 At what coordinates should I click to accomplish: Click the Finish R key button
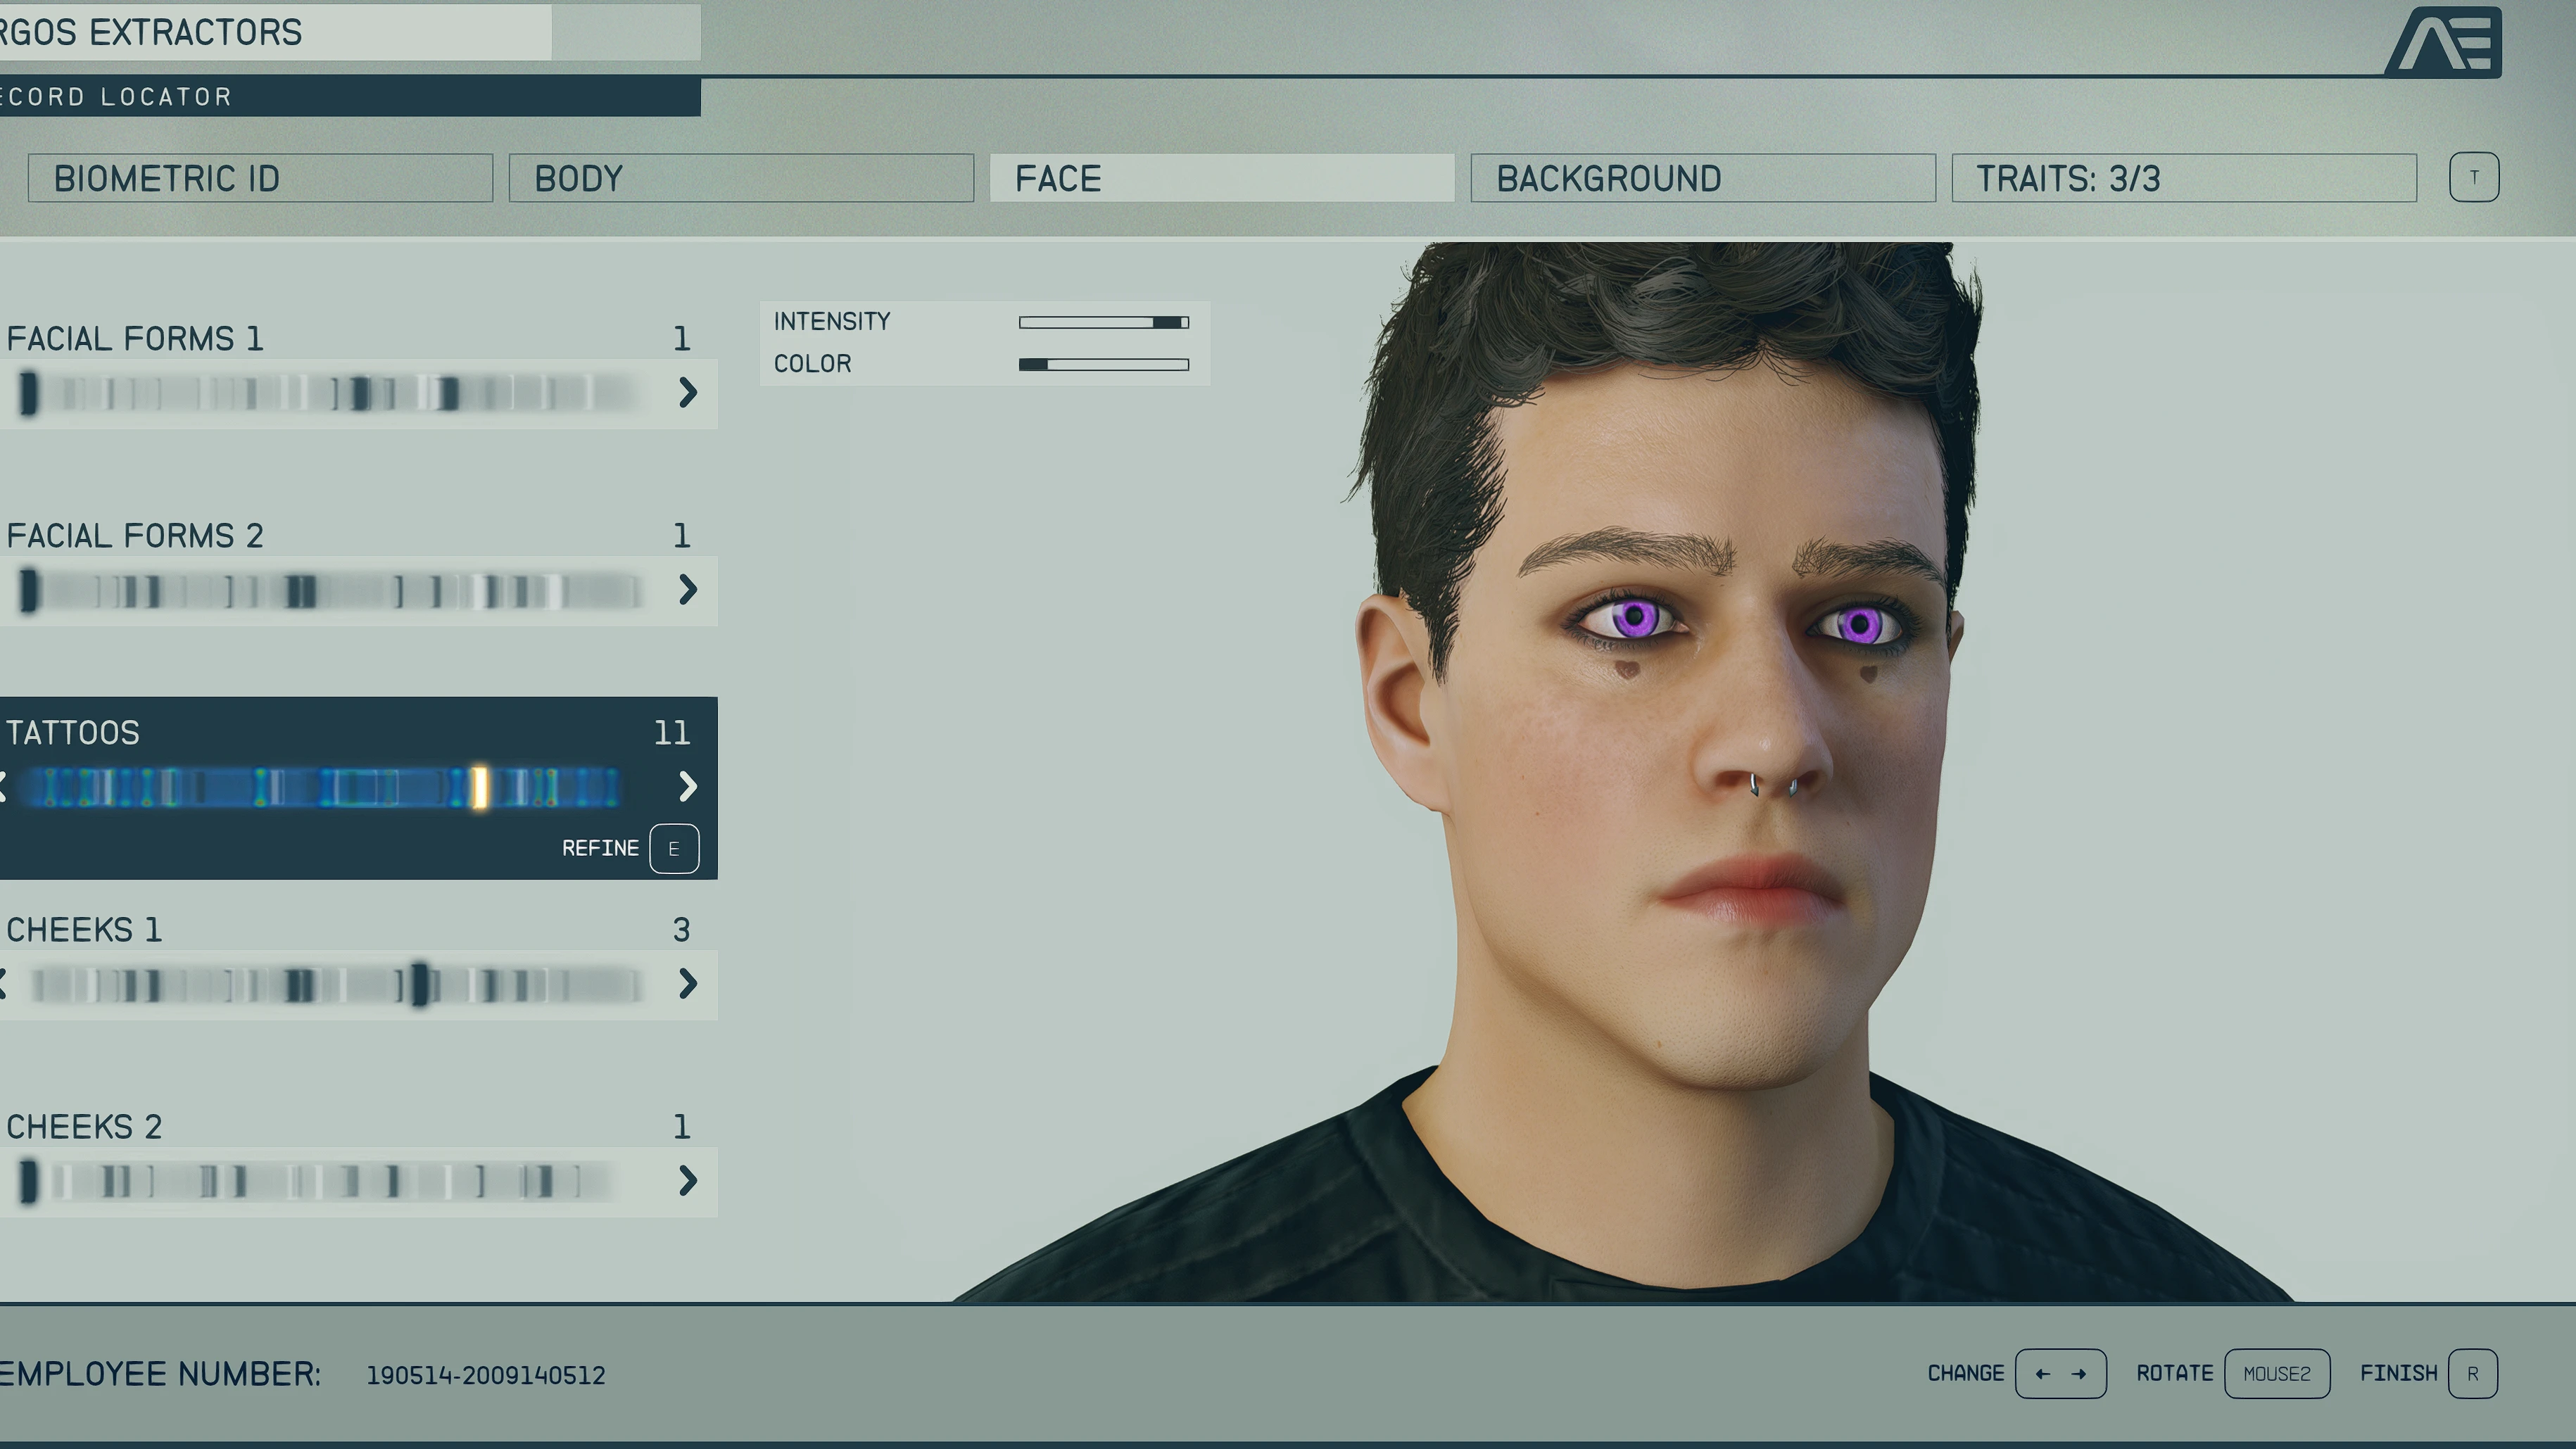(x=2473, y=1373)
